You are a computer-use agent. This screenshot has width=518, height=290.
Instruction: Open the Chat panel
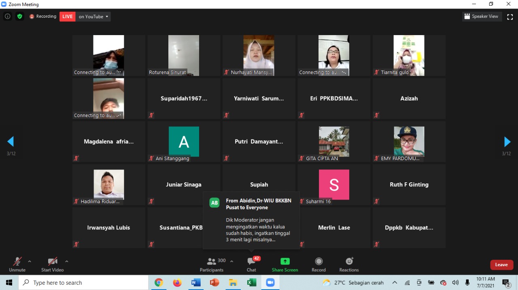click(251, 264)
